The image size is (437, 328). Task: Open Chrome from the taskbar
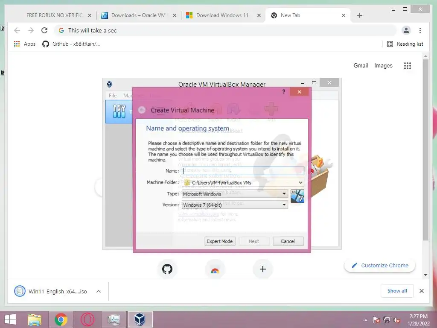(x=61, y=319)
